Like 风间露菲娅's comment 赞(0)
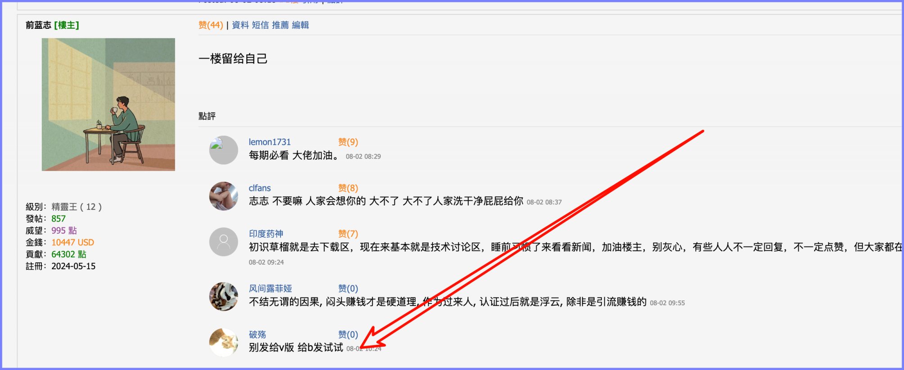This screenshot has height=370, width=904. tap(348, 289)
